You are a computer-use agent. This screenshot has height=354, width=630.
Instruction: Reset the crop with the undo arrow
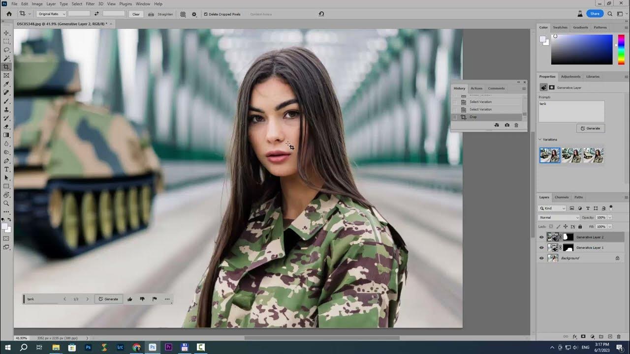(x=321, y=14)
